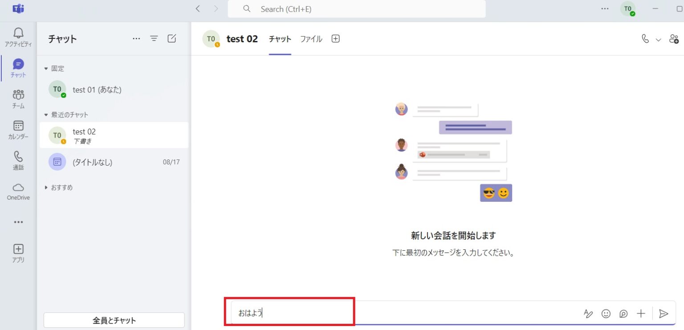The image size is (684, 330).
Task: Send the おはよう message
Action: [664, 314]
